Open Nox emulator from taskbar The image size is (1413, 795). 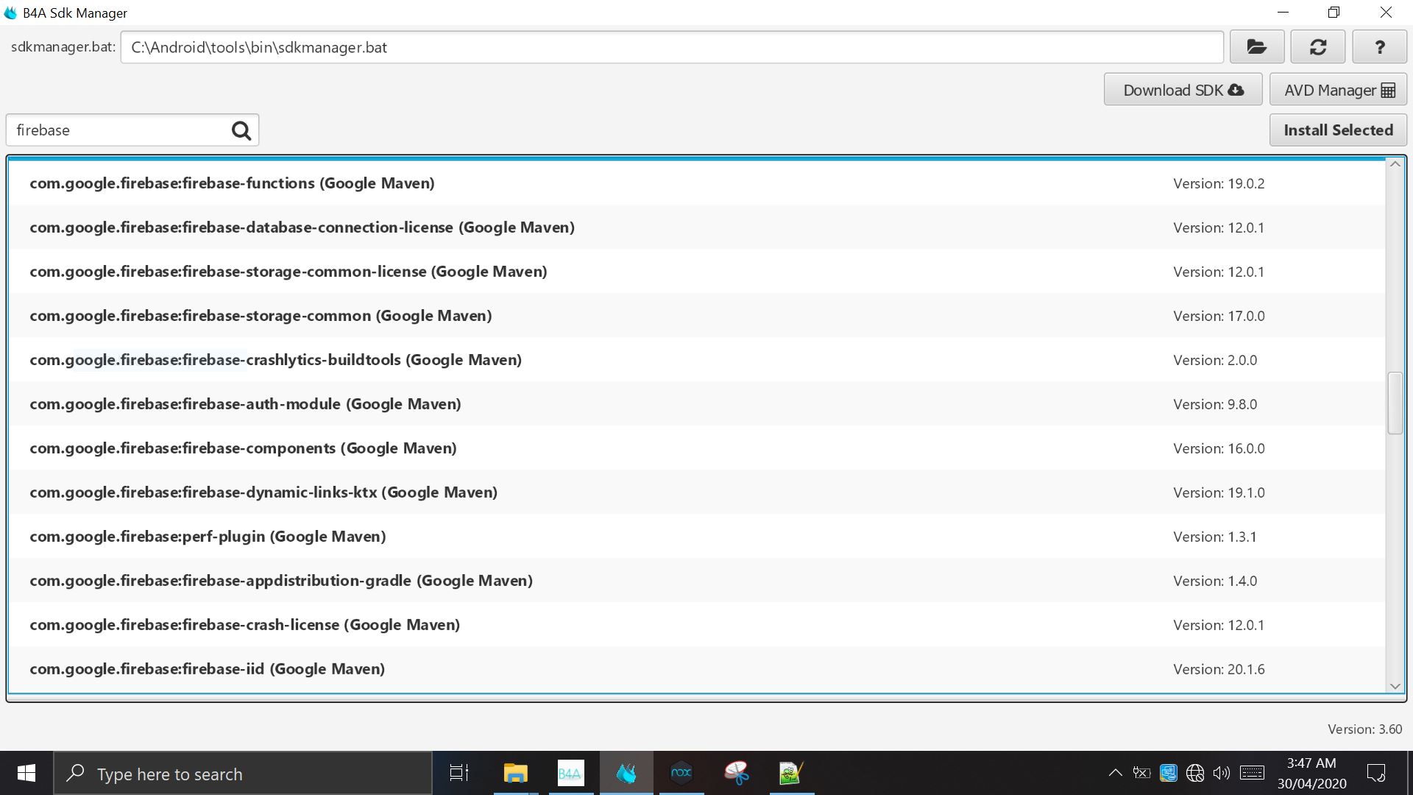[681, 773]
